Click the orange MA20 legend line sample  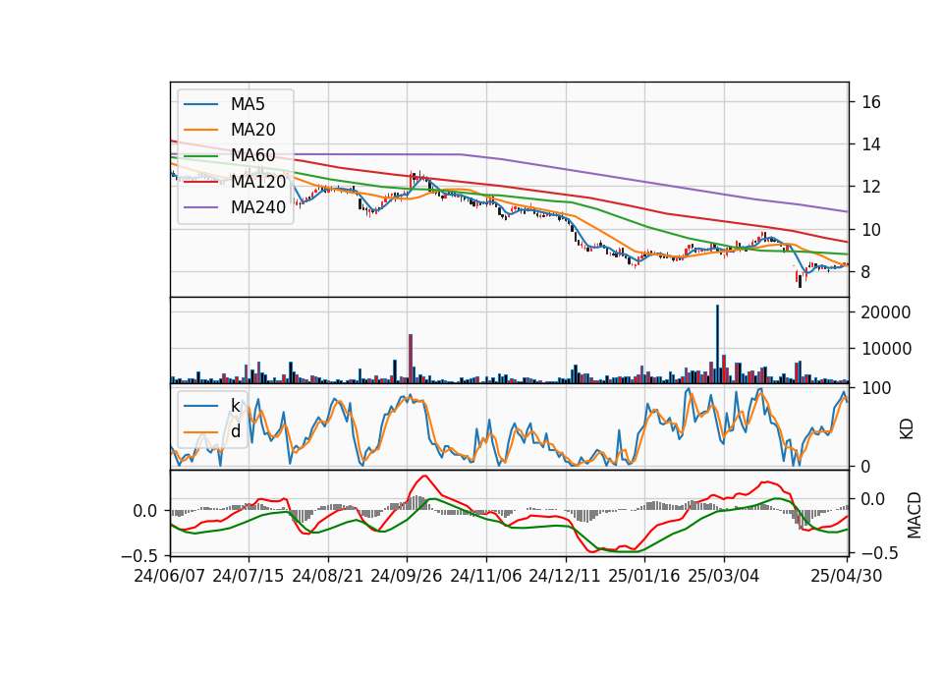(200, 130)
